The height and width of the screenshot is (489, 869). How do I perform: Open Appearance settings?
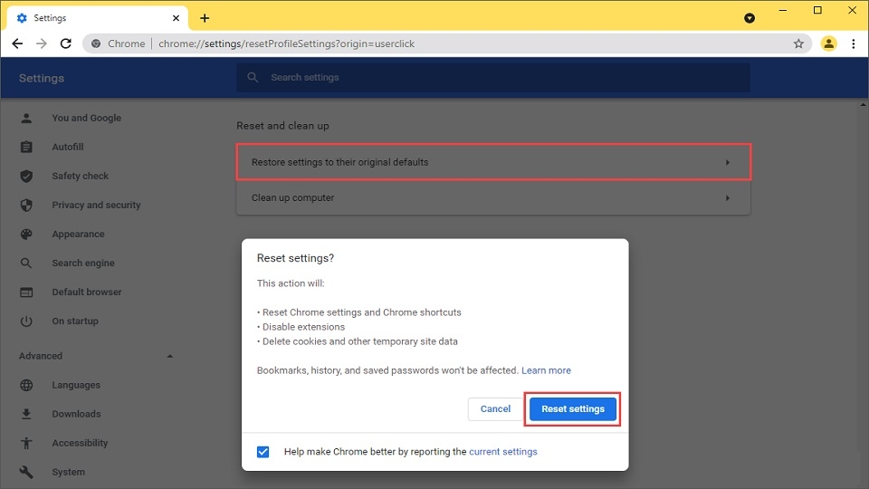78,234
